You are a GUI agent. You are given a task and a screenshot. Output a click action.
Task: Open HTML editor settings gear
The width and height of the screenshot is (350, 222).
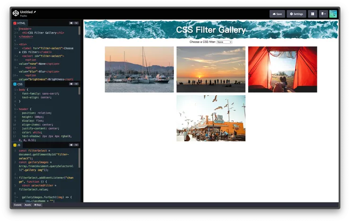coord(71,23)
